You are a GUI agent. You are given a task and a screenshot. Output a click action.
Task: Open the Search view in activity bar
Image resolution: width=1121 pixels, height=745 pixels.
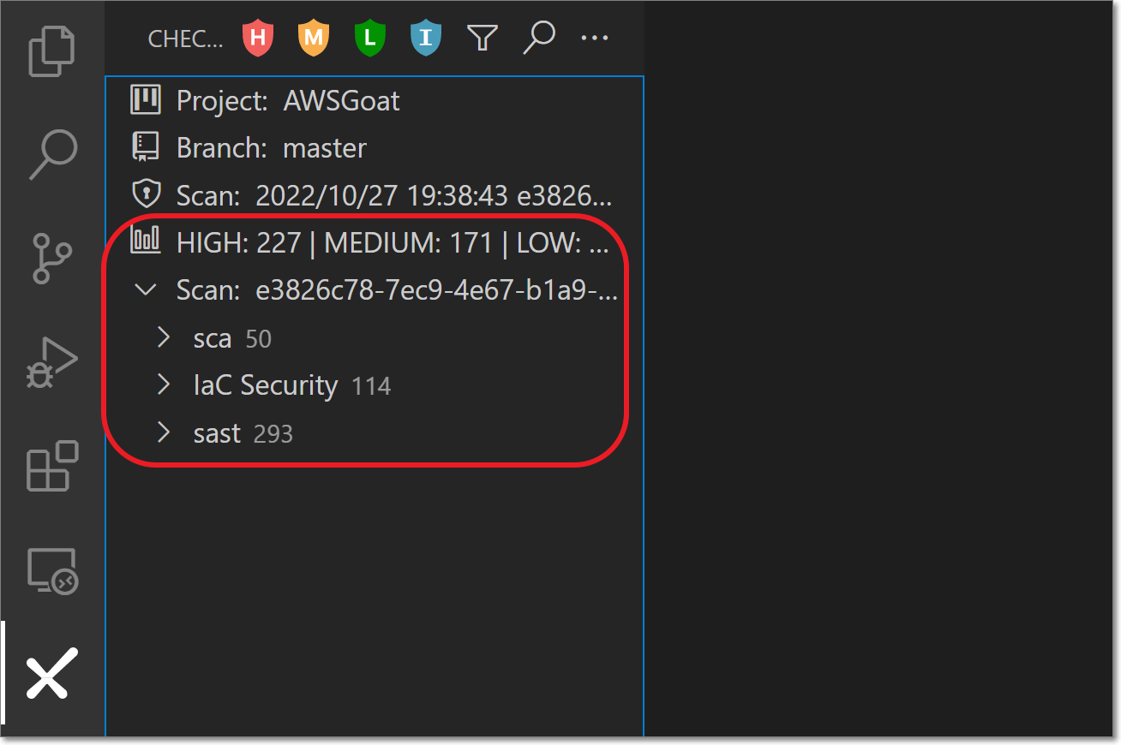pyautogui.click(x=53, y=154)
